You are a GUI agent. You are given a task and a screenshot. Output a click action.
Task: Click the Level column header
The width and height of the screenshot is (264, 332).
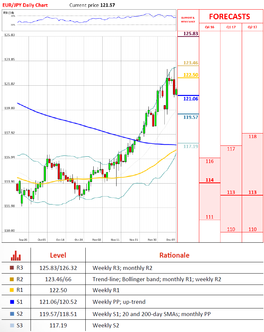[58, 255]
